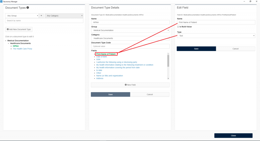Image resolution: width=260 pixels, height=141 pixels.
Task: Open the Group dropdown showing Medical Documentation
Action: 130,30
